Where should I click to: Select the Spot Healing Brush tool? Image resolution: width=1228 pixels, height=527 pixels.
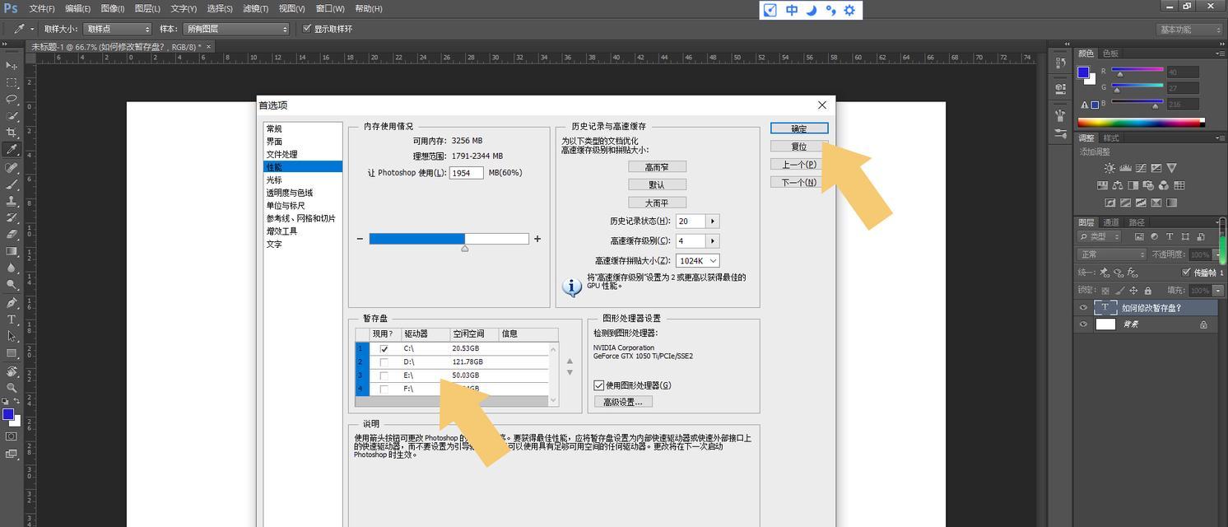(12, 167)
